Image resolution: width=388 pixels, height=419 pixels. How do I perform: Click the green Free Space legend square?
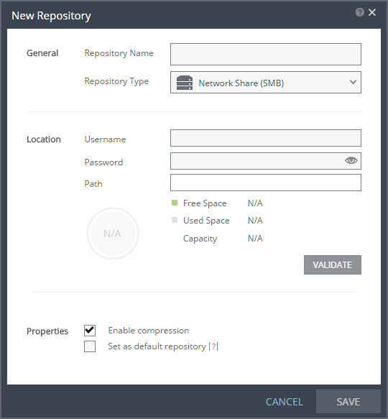point(175,203)
